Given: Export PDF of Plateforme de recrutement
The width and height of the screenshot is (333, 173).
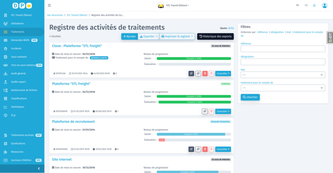Looking at the screenshot, I should [x=211, y=149].
